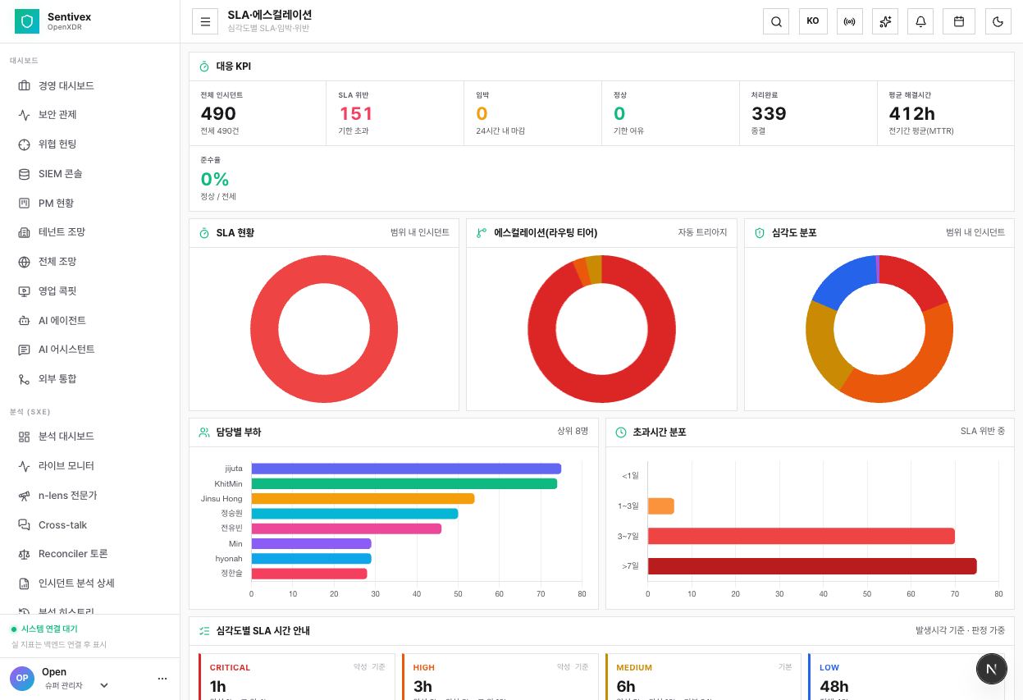1023x700 pixels.
Task: Click the round N floating button
Action: click(991, 669)
